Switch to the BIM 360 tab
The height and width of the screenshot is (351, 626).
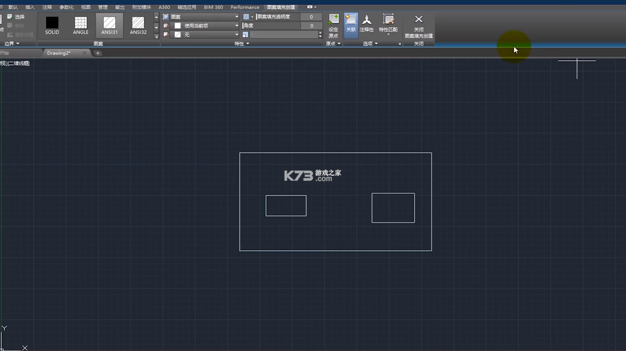pyautogui.click(x=213, y=7)
